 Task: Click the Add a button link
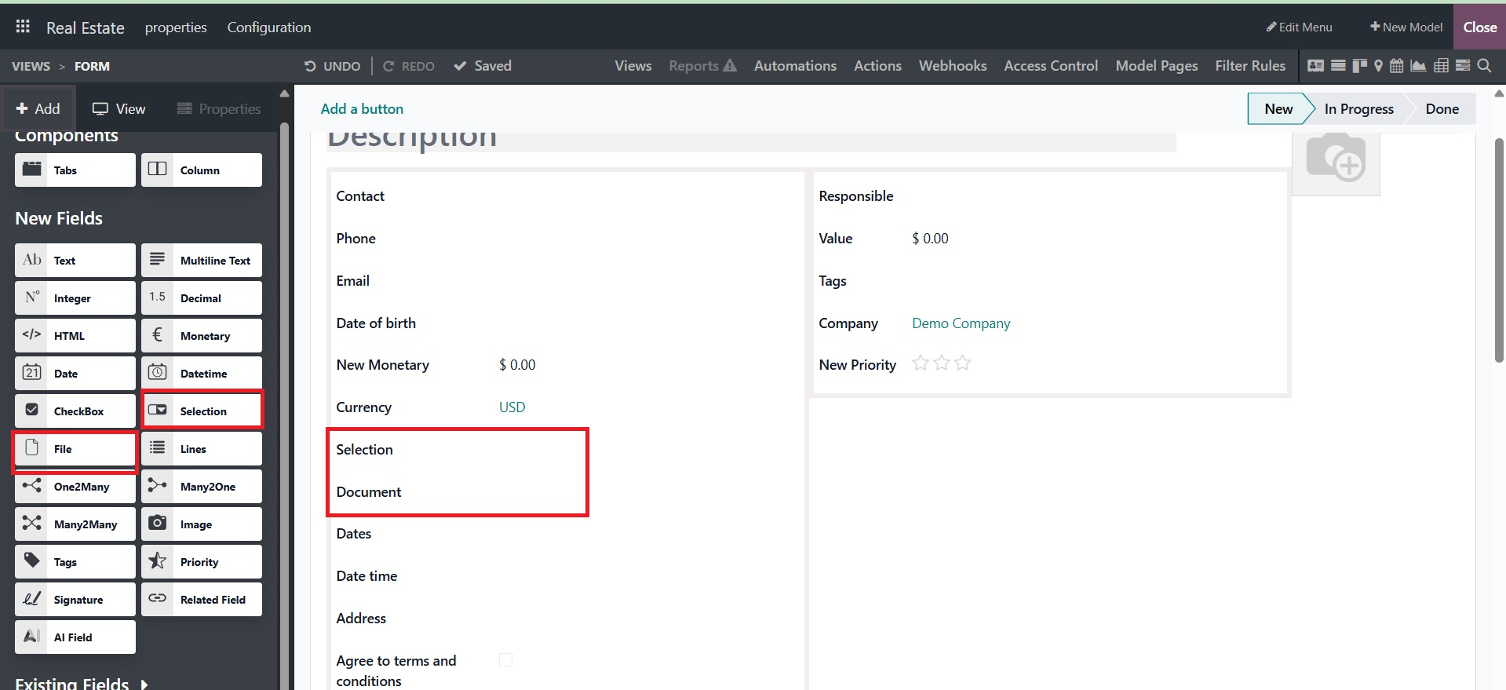pyautogui.click(x=362, y=109)
